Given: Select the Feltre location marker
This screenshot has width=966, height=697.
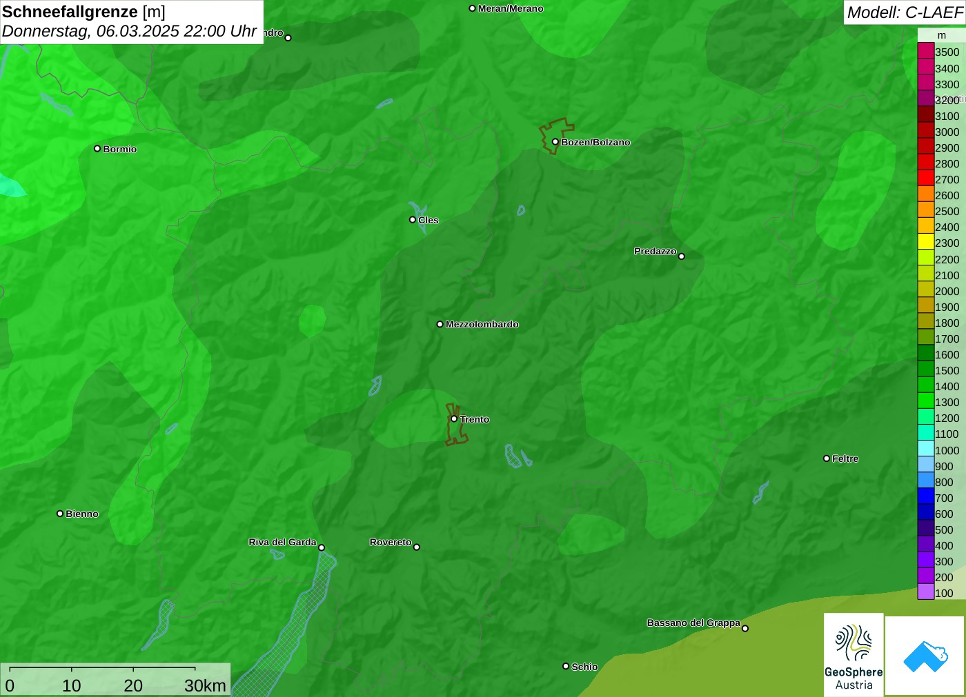Looking at the screenshot, I should coord(827,458).
